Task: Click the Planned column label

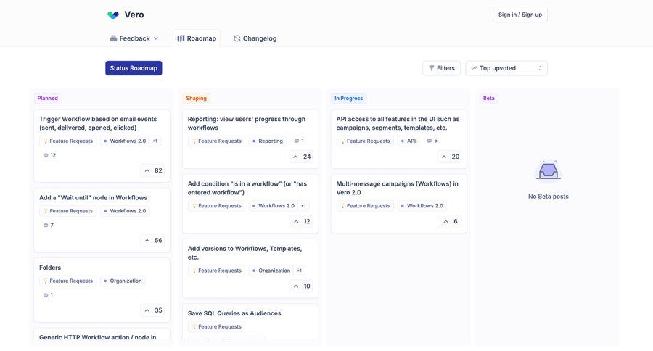Action: [47, 98]
